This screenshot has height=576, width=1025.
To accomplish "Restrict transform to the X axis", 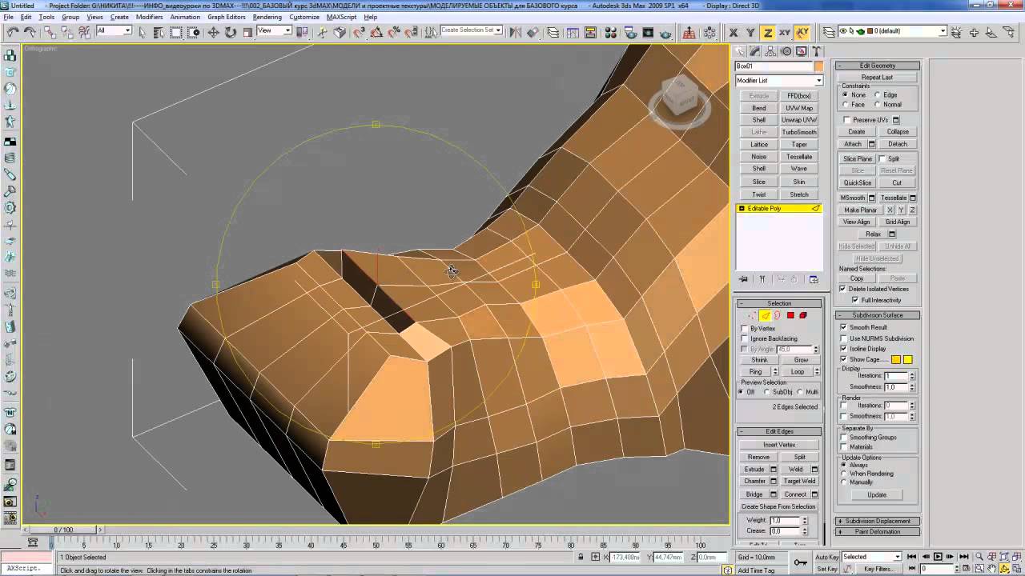I will 734,32.
